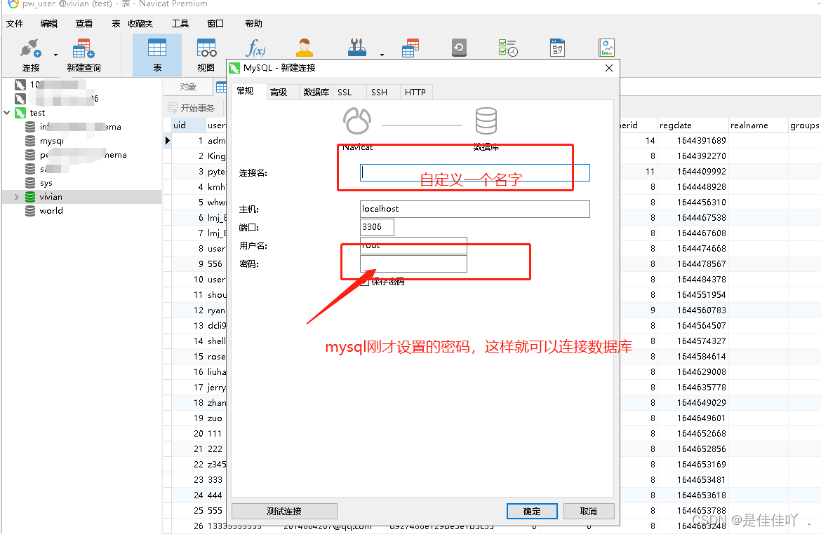Image resolution: width=821 pixels, height=534 pixels.
Task: Click the f(x) function toolbar icon
Action: [x=255, y=48]
